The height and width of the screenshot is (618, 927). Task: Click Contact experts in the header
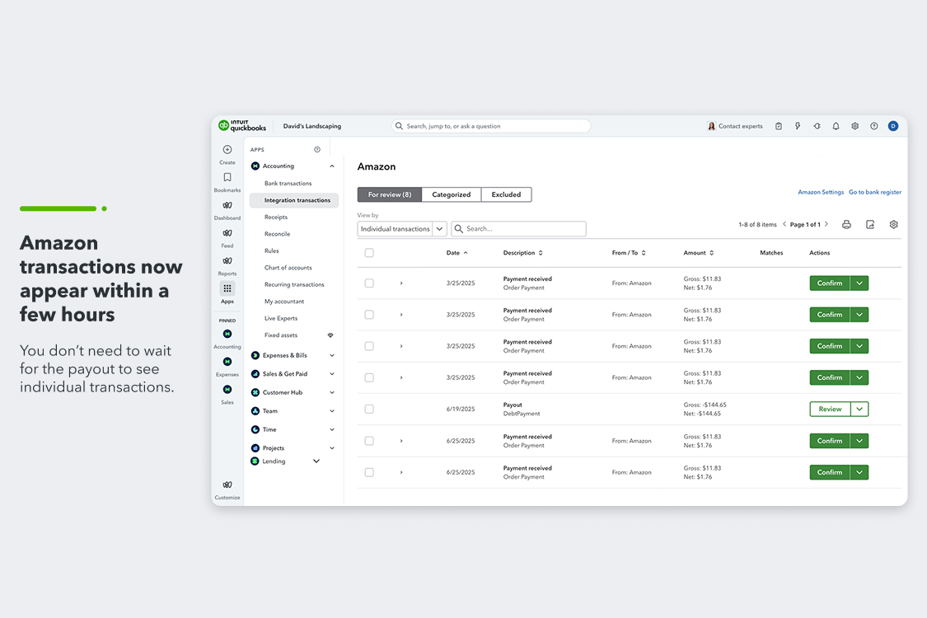coord(735,126)
